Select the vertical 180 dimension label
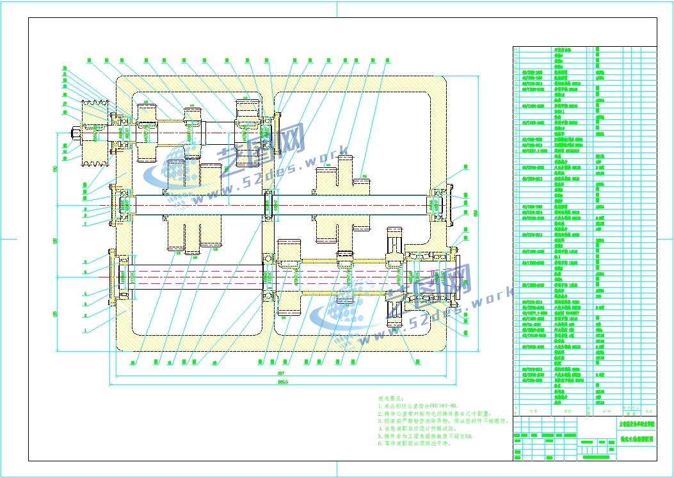This screenshot has width=674, height=478. (x=54, y=242)
